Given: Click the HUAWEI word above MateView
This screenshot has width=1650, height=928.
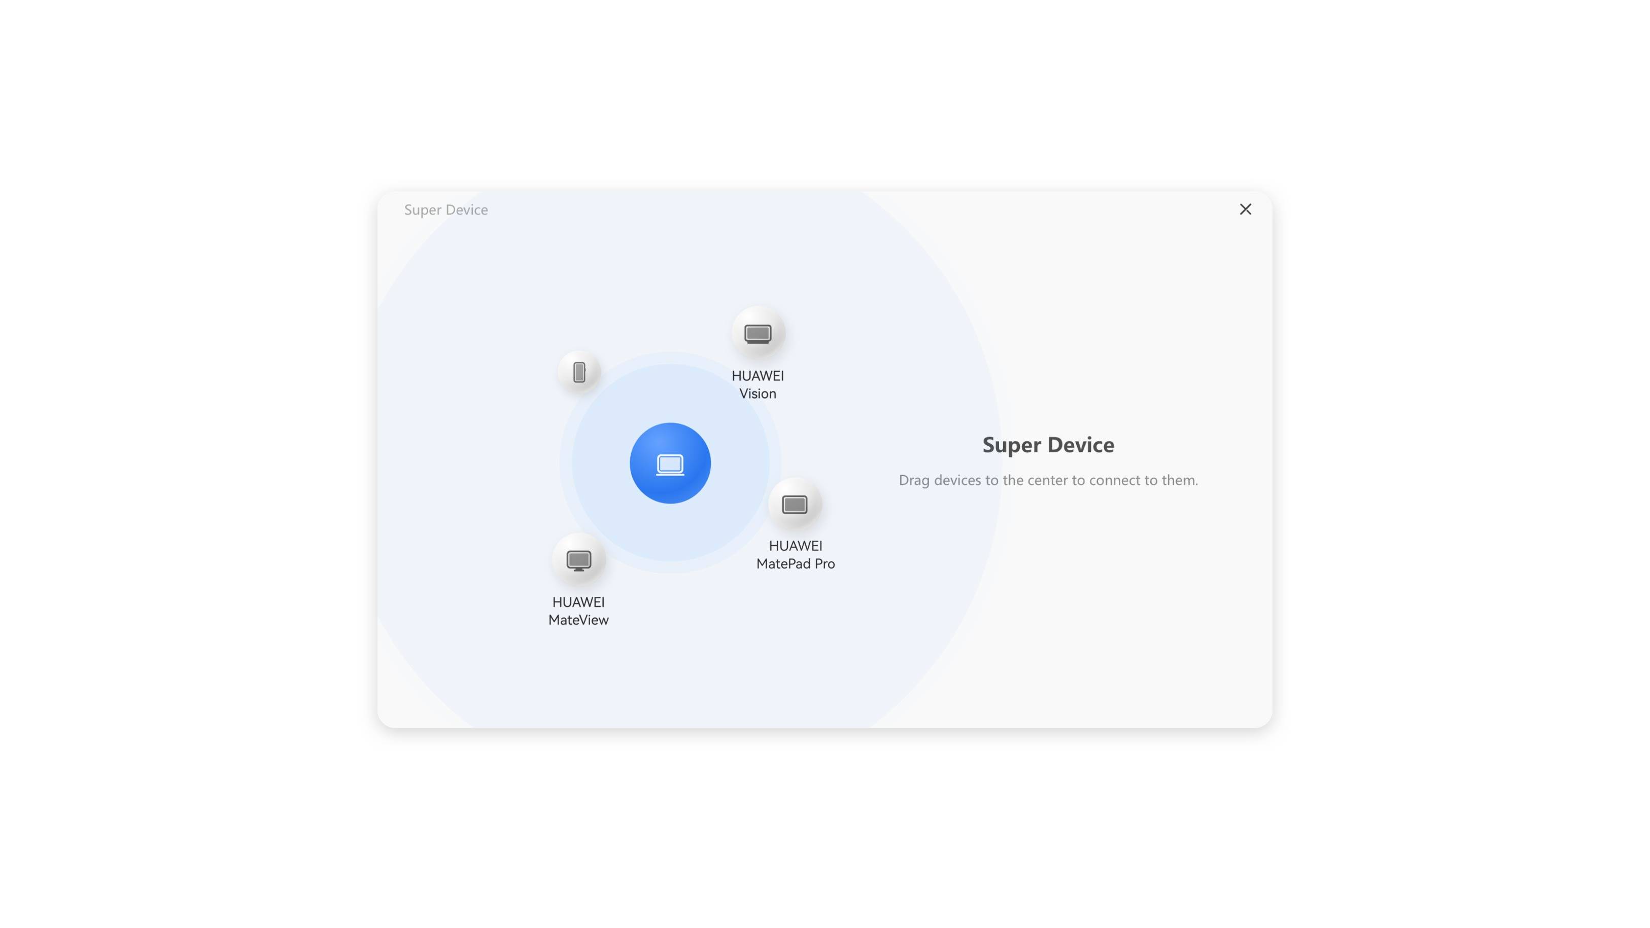Looking at the screenshot, I should click(578, 602).
